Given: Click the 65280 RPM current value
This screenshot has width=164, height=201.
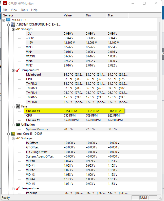Looking at the screenshot, I should click(71, 120).
